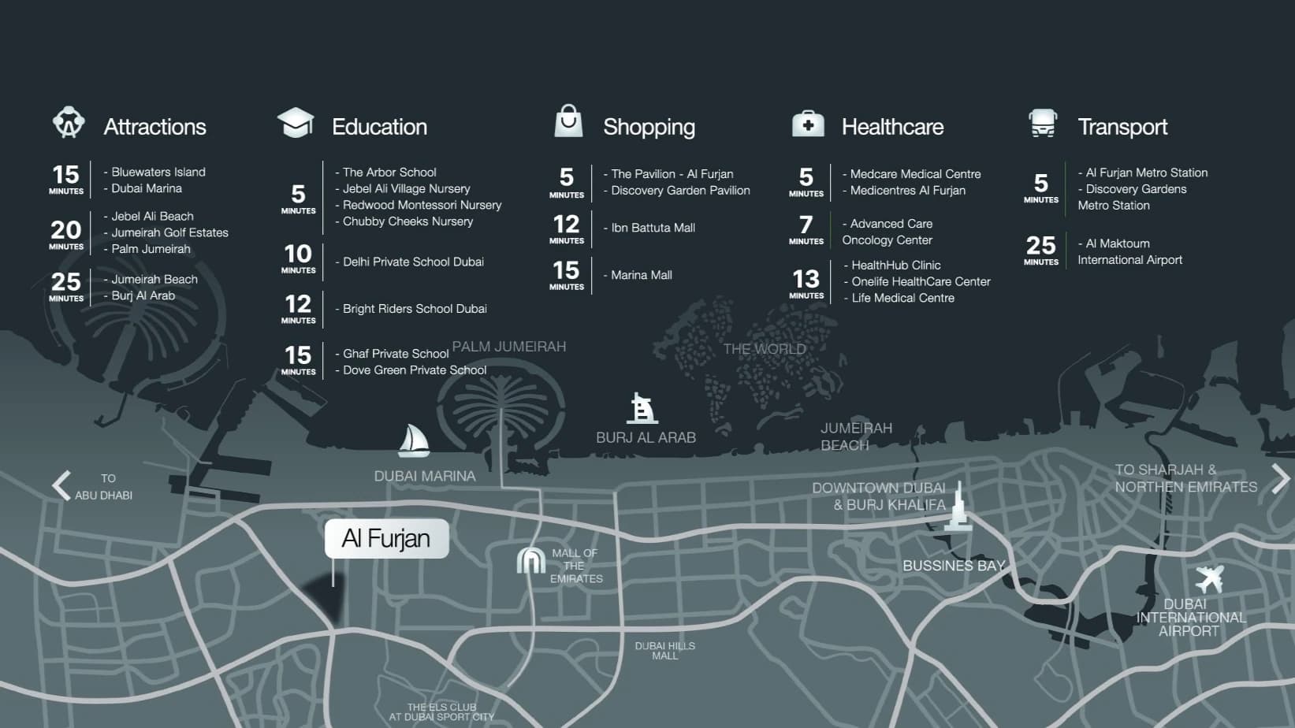Select the Bluewaters Island entry
The image size is (1295, 728).
(154, 172)
